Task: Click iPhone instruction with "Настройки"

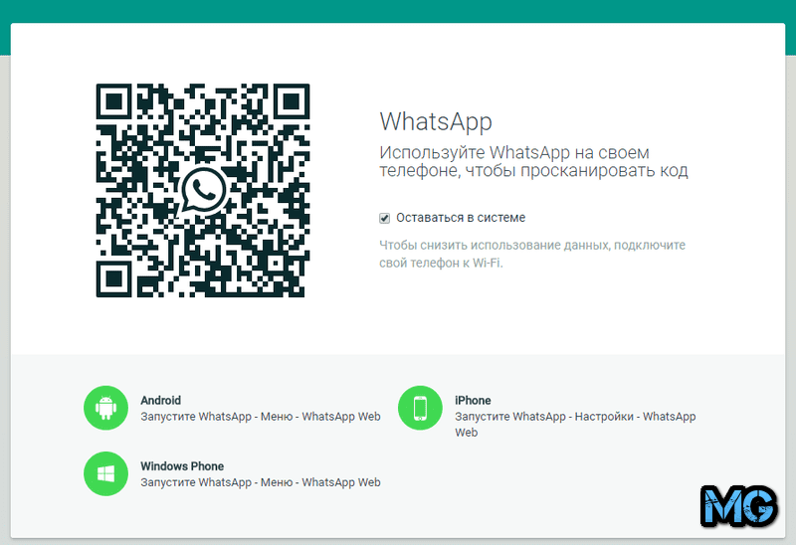Action: (575, 425)
